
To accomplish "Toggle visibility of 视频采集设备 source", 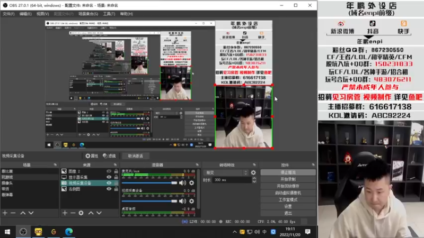I will 109,183.
